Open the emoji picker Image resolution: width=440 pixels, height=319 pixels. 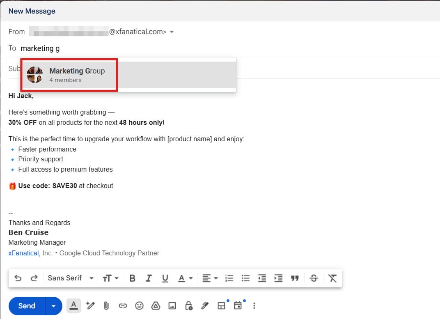(139, 305)
